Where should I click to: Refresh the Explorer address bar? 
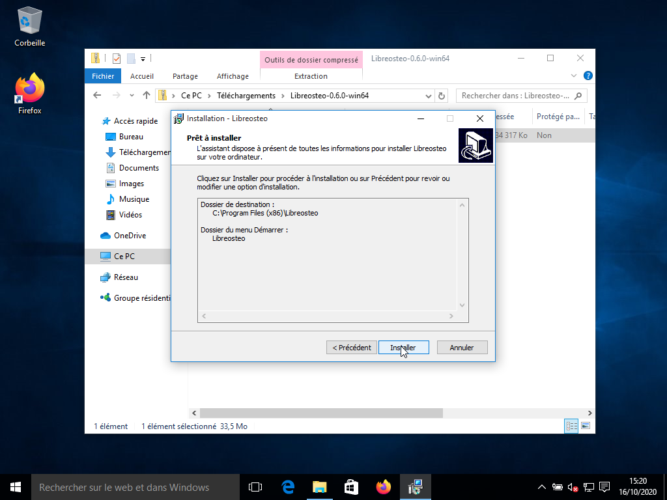(442, 96)
